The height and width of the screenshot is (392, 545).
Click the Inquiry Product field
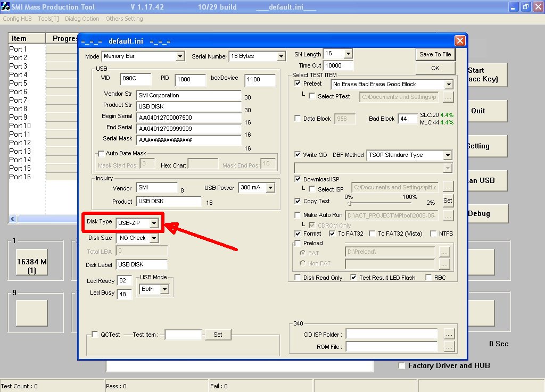[169, 202]
